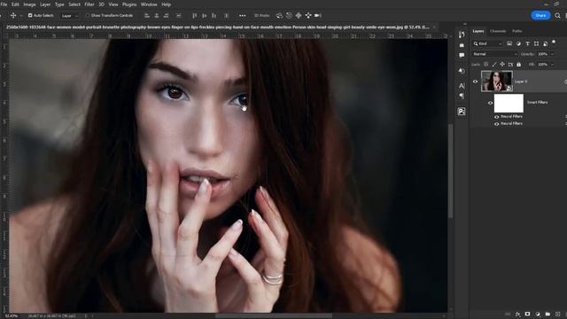Click the Layer 0 name text
The image size is (567, 319).
521,82
